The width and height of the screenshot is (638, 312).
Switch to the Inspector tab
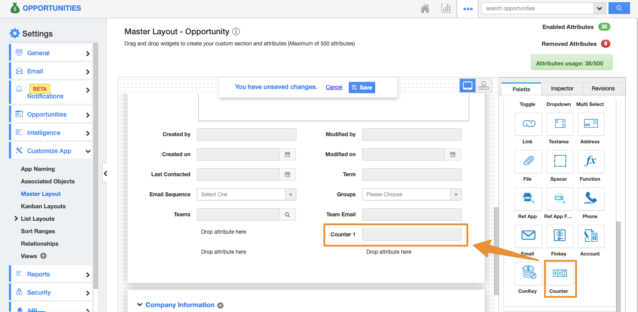click(562, 89)
